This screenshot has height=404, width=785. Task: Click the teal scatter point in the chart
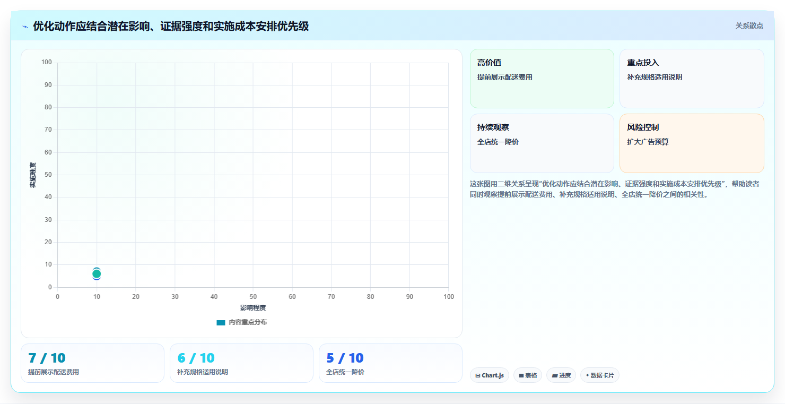[97, 273]
